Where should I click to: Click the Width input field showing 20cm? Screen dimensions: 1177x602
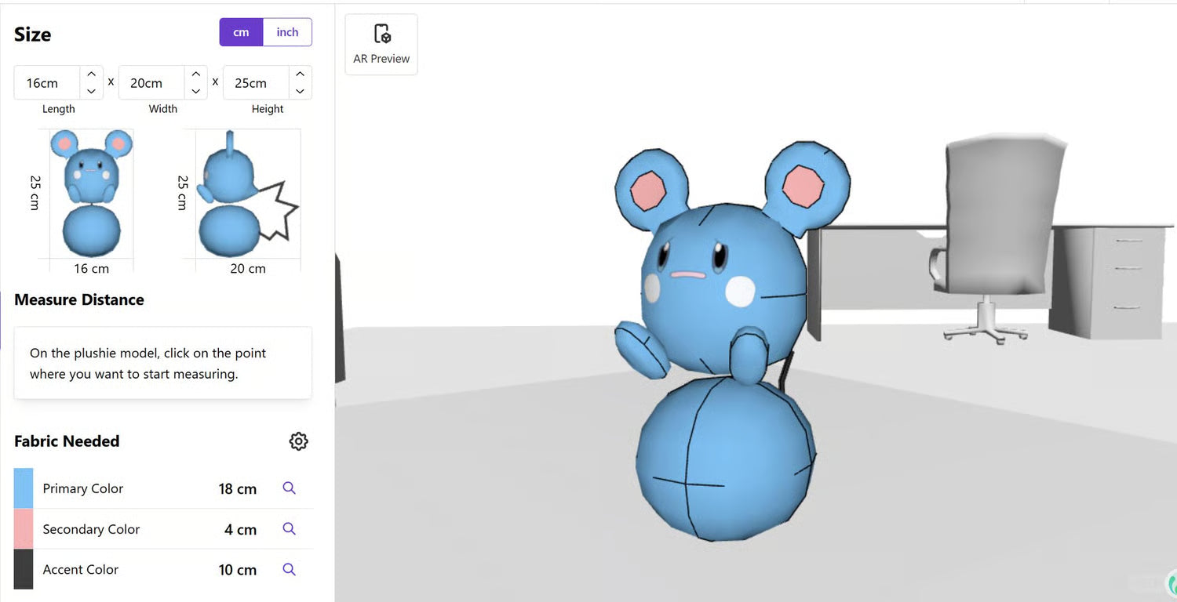[152, 83]
